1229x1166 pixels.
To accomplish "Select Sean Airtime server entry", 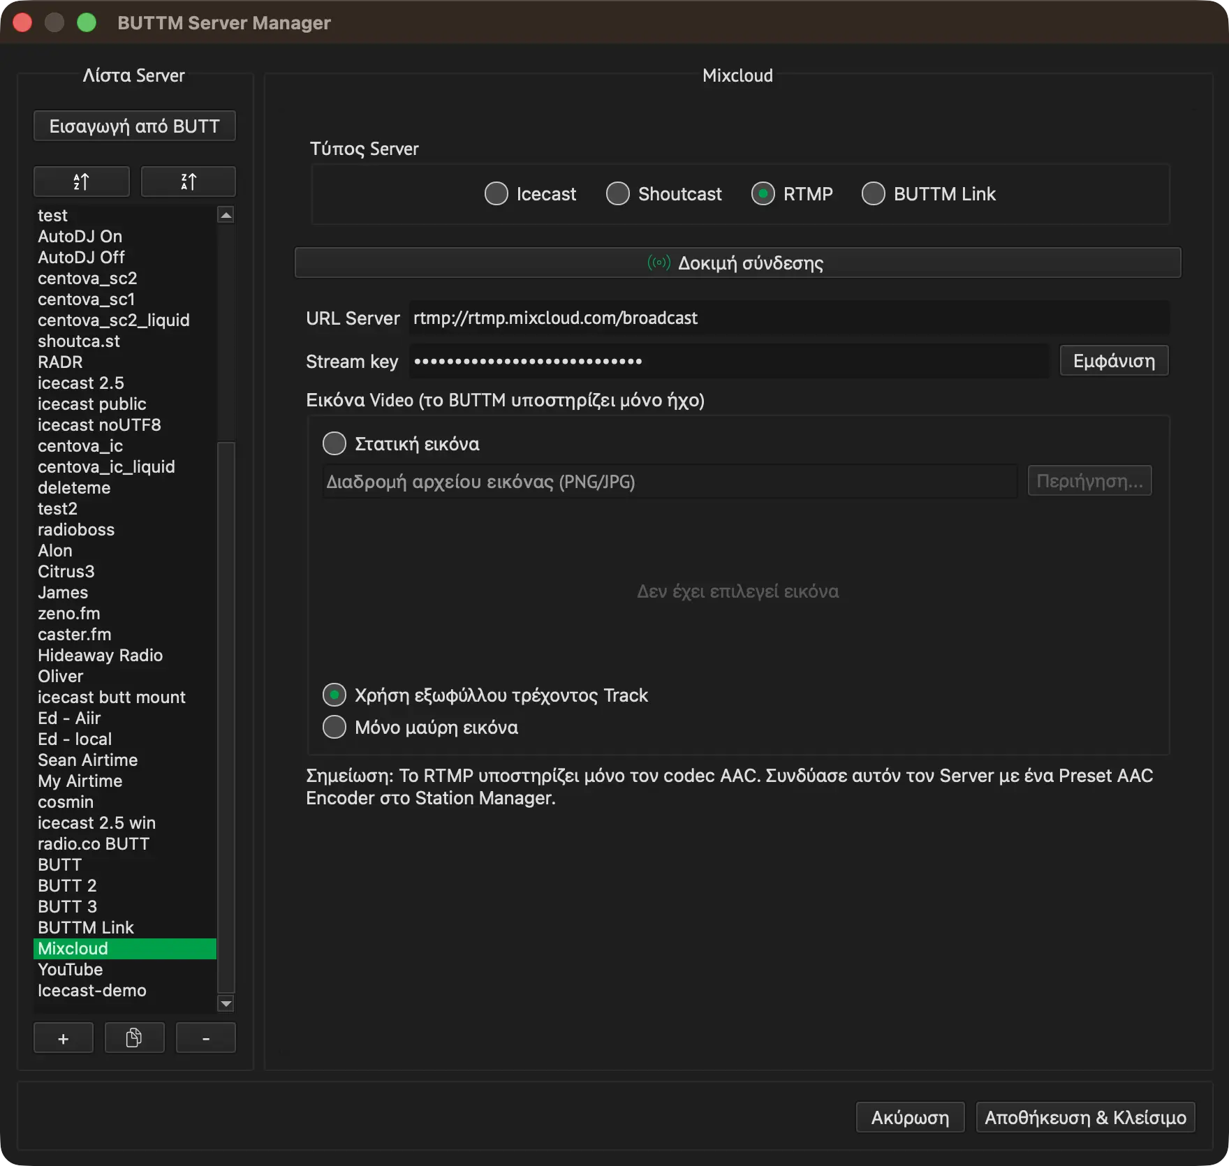I will [x=125, y=760].
